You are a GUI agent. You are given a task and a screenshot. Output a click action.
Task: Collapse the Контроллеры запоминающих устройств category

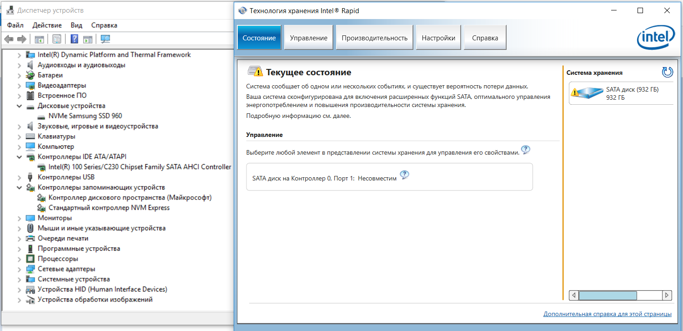[19, 187]
